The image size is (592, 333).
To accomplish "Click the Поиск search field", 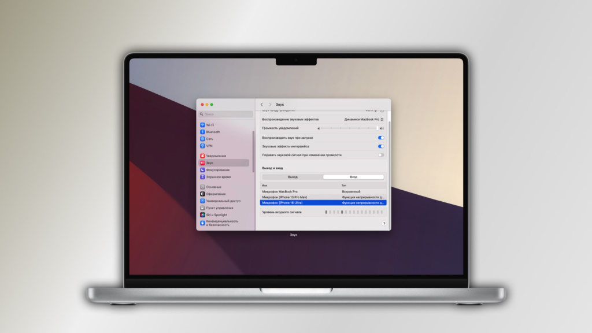I will click(226, 114).
